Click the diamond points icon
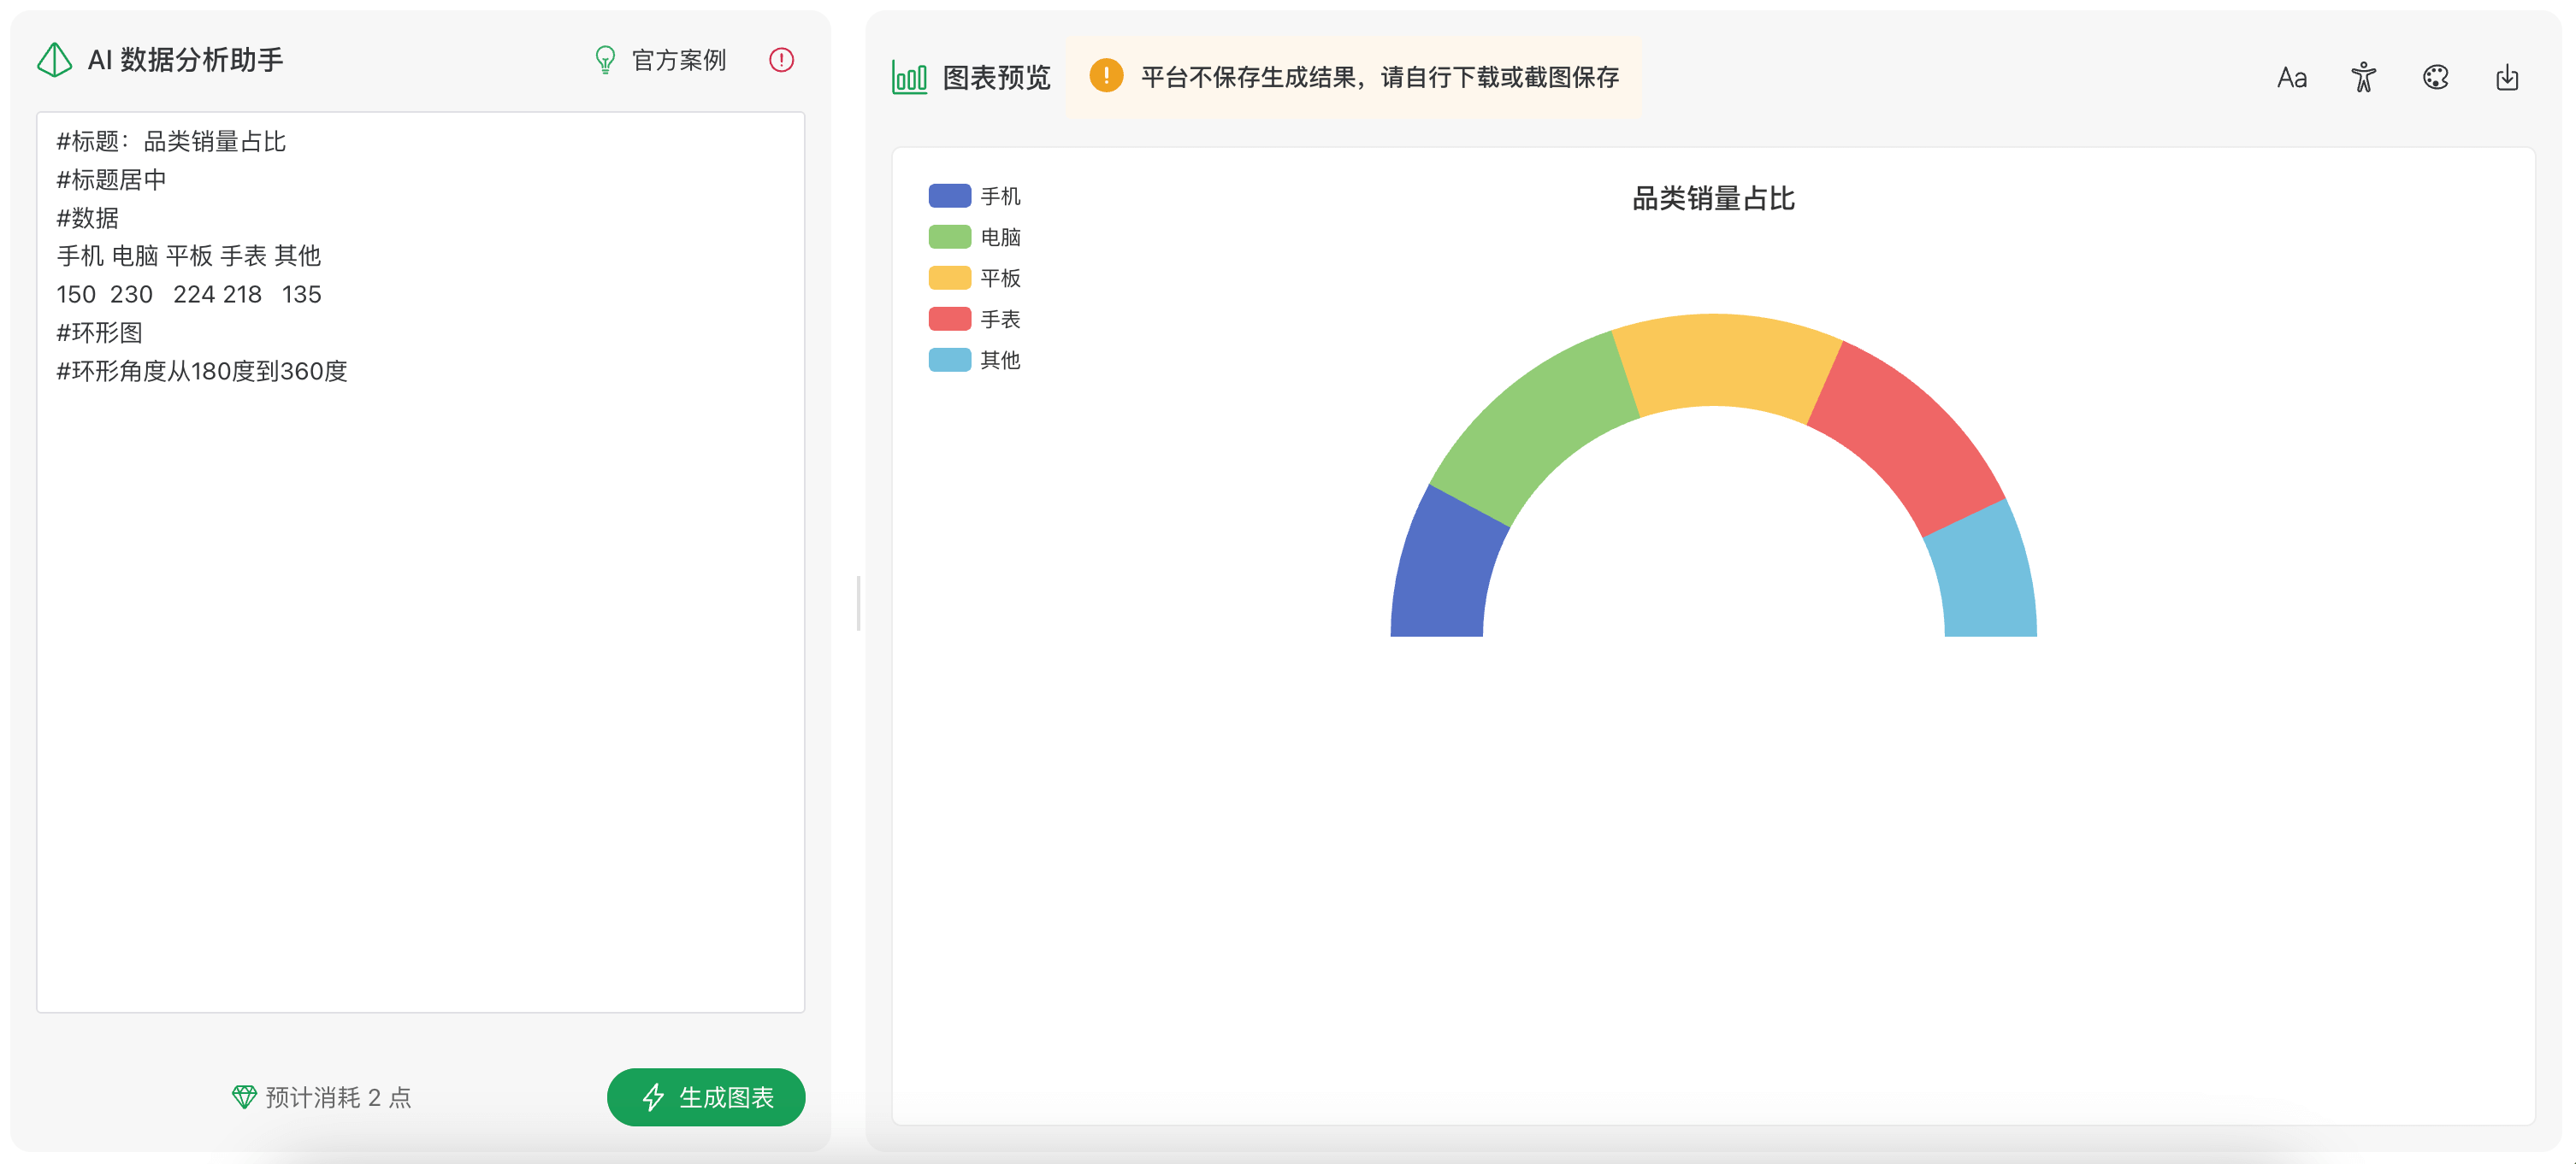The height and width of the screenshot is (1164, 2576). 244,1097
